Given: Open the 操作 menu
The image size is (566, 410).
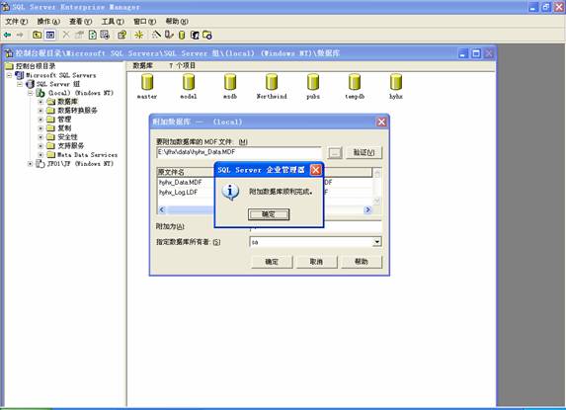Looking at the screenshot, I should [x=48, y=22].
